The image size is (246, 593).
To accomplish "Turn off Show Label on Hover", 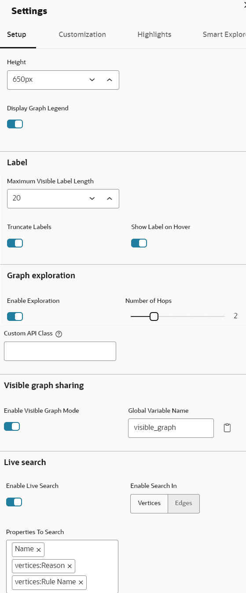I will click(x=139, y=243).
